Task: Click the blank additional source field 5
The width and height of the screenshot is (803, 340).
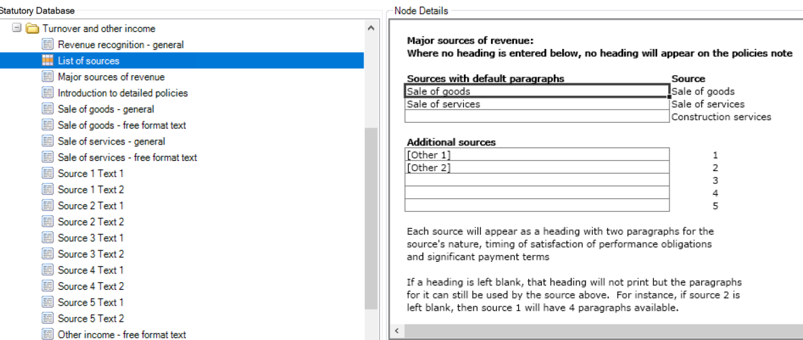Action: coord(536,205)
